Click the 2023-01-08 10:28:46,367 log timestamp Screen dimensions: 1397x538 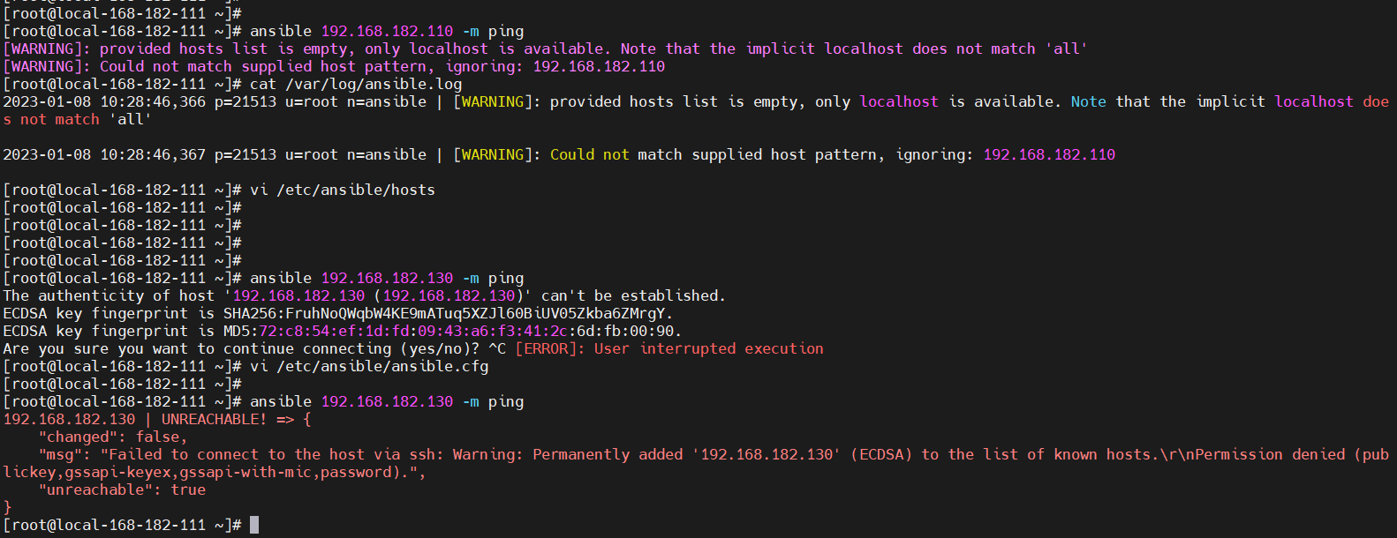104,154
